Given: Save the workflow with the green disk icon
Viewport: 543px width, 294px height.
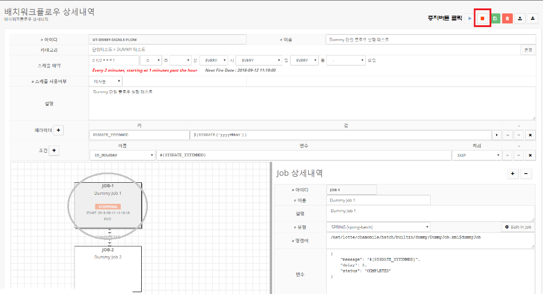Looking at the screenshot, I should (x=495, y=19).
